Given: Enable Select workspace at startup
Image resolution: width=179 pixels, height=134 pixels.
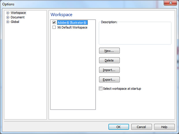Looking at the screenshot, I should pyautogui.click(x=101, y=88).
